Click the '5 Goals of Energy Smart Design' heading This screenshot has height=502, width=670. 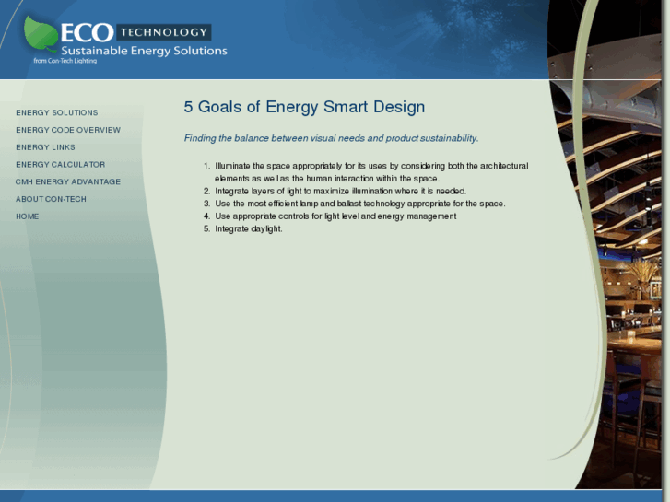[x=304, y=107]
